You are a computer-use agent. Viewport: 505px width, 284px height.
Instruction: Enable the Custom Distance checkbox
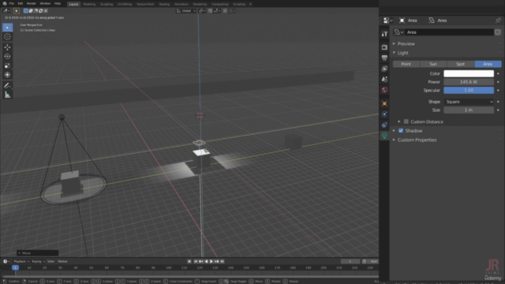click(406, 121)
